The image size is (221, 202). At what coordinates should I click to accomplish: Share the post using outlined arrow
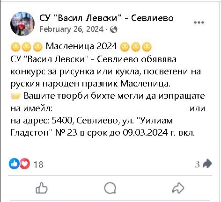178,188
